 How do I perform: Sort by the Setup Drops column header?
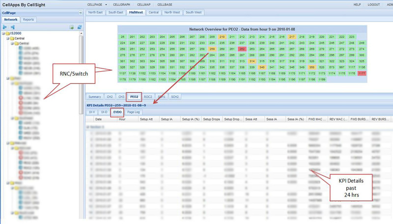point(212,119)
